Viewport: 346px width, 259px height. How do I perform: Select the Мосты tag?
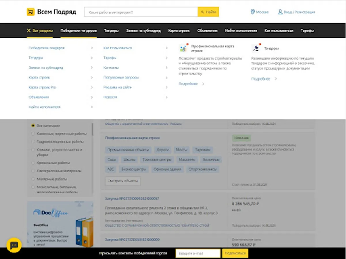point(182,150)
